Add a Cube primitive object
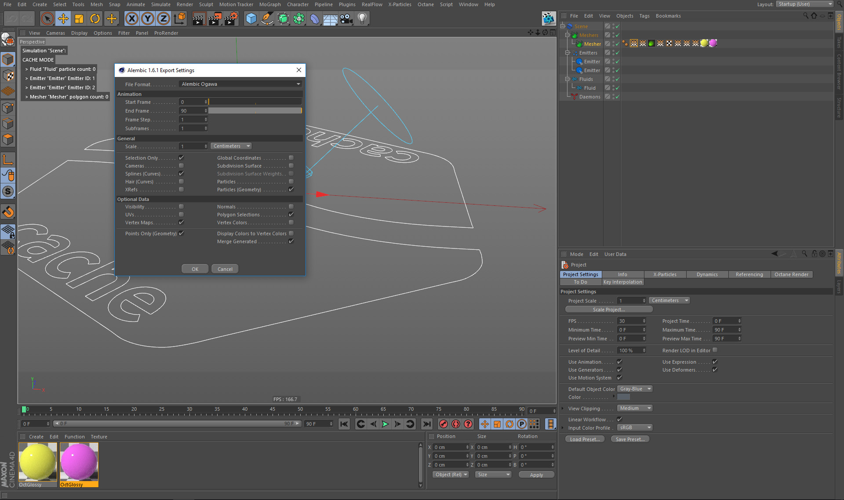The width and height of the screenshot is (844, 500). [251, 18]
